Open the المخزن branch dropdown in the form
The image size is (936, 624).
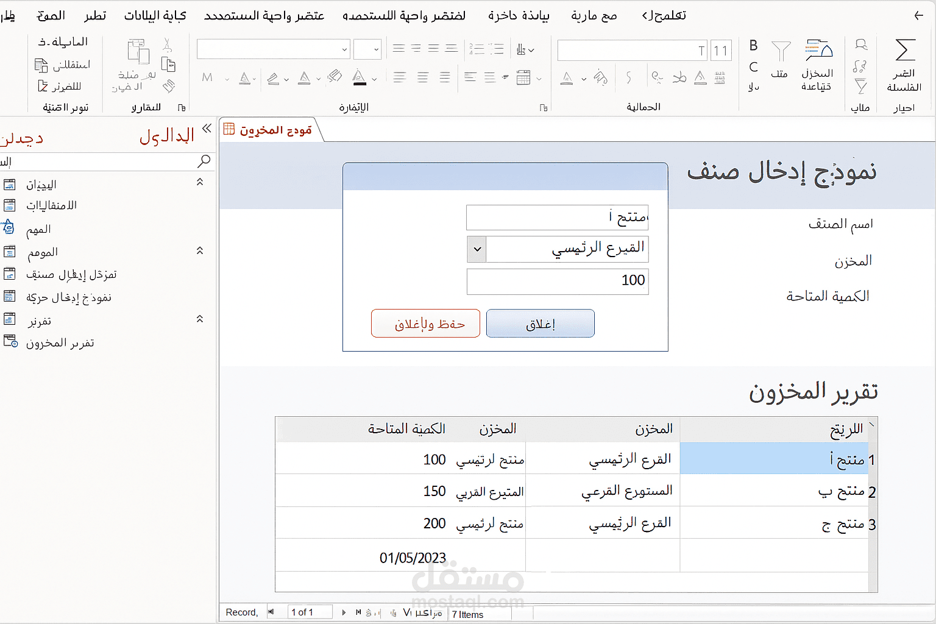point(476,249)
